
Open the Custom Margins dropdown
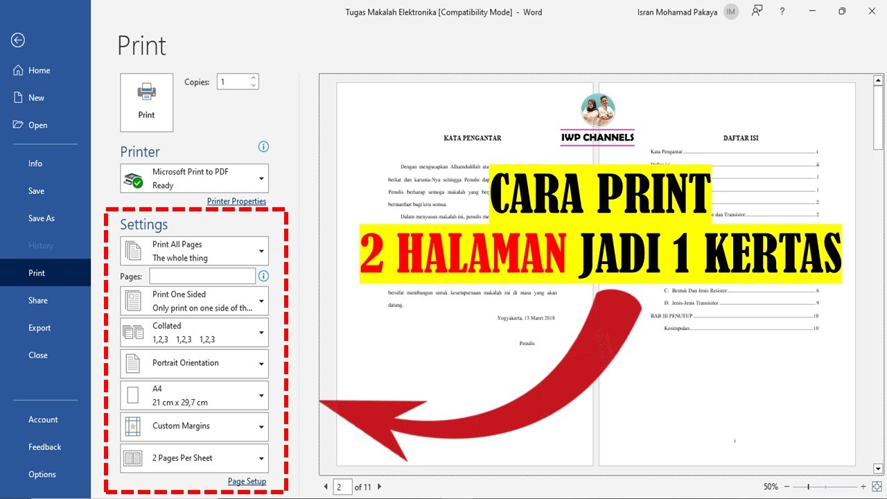(x=194, y=426)
